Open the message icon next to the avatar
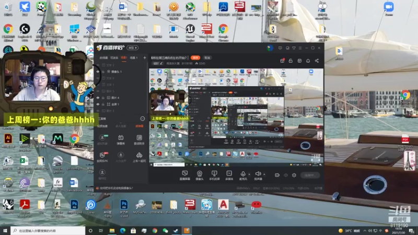Screen dimensions: 418x235 click(280, 48)
